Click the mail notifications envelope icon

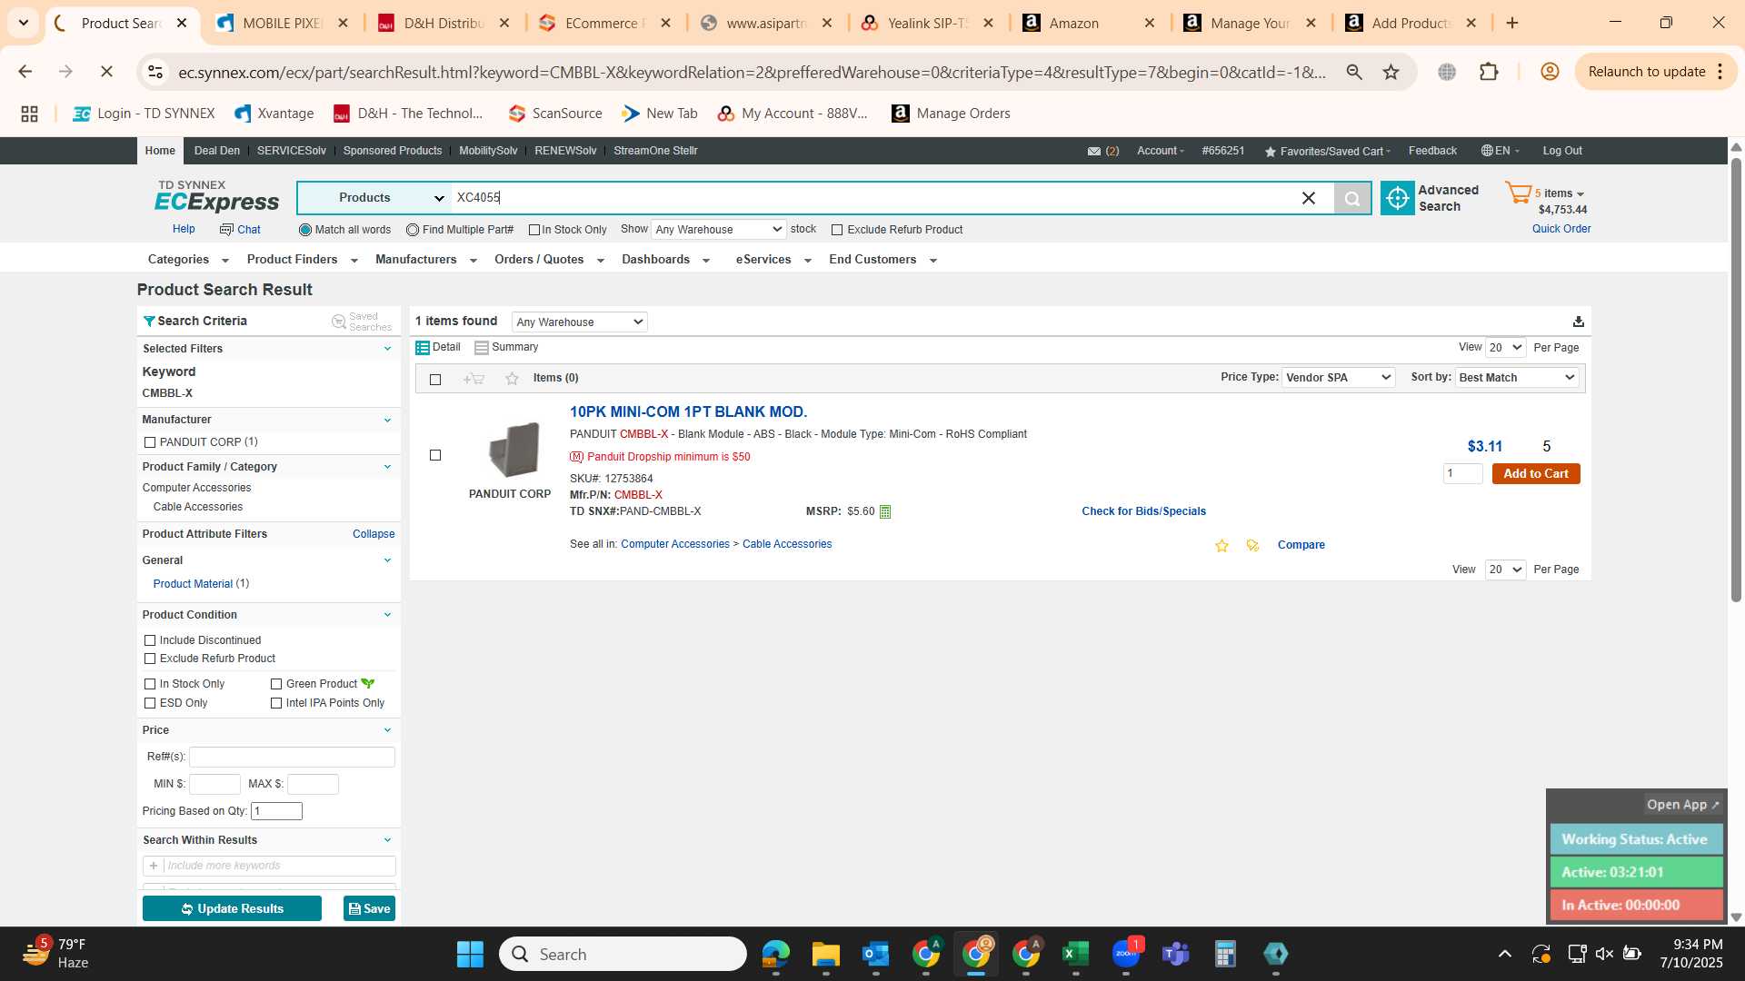(x=1094, y=152)
